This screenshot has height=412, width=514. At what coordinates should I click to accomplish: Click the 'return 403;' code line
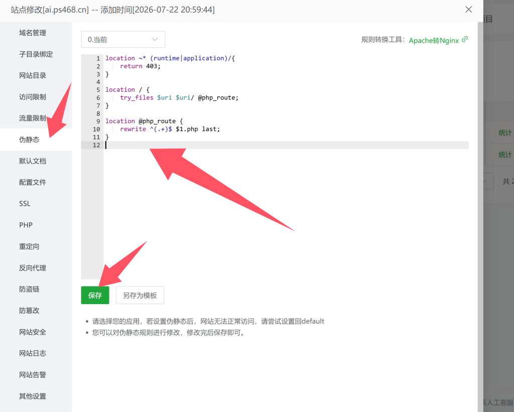(141, 66)
